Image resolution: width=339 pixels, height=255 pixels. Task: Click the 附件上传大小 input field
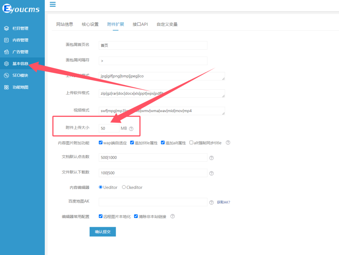[109, 128]
